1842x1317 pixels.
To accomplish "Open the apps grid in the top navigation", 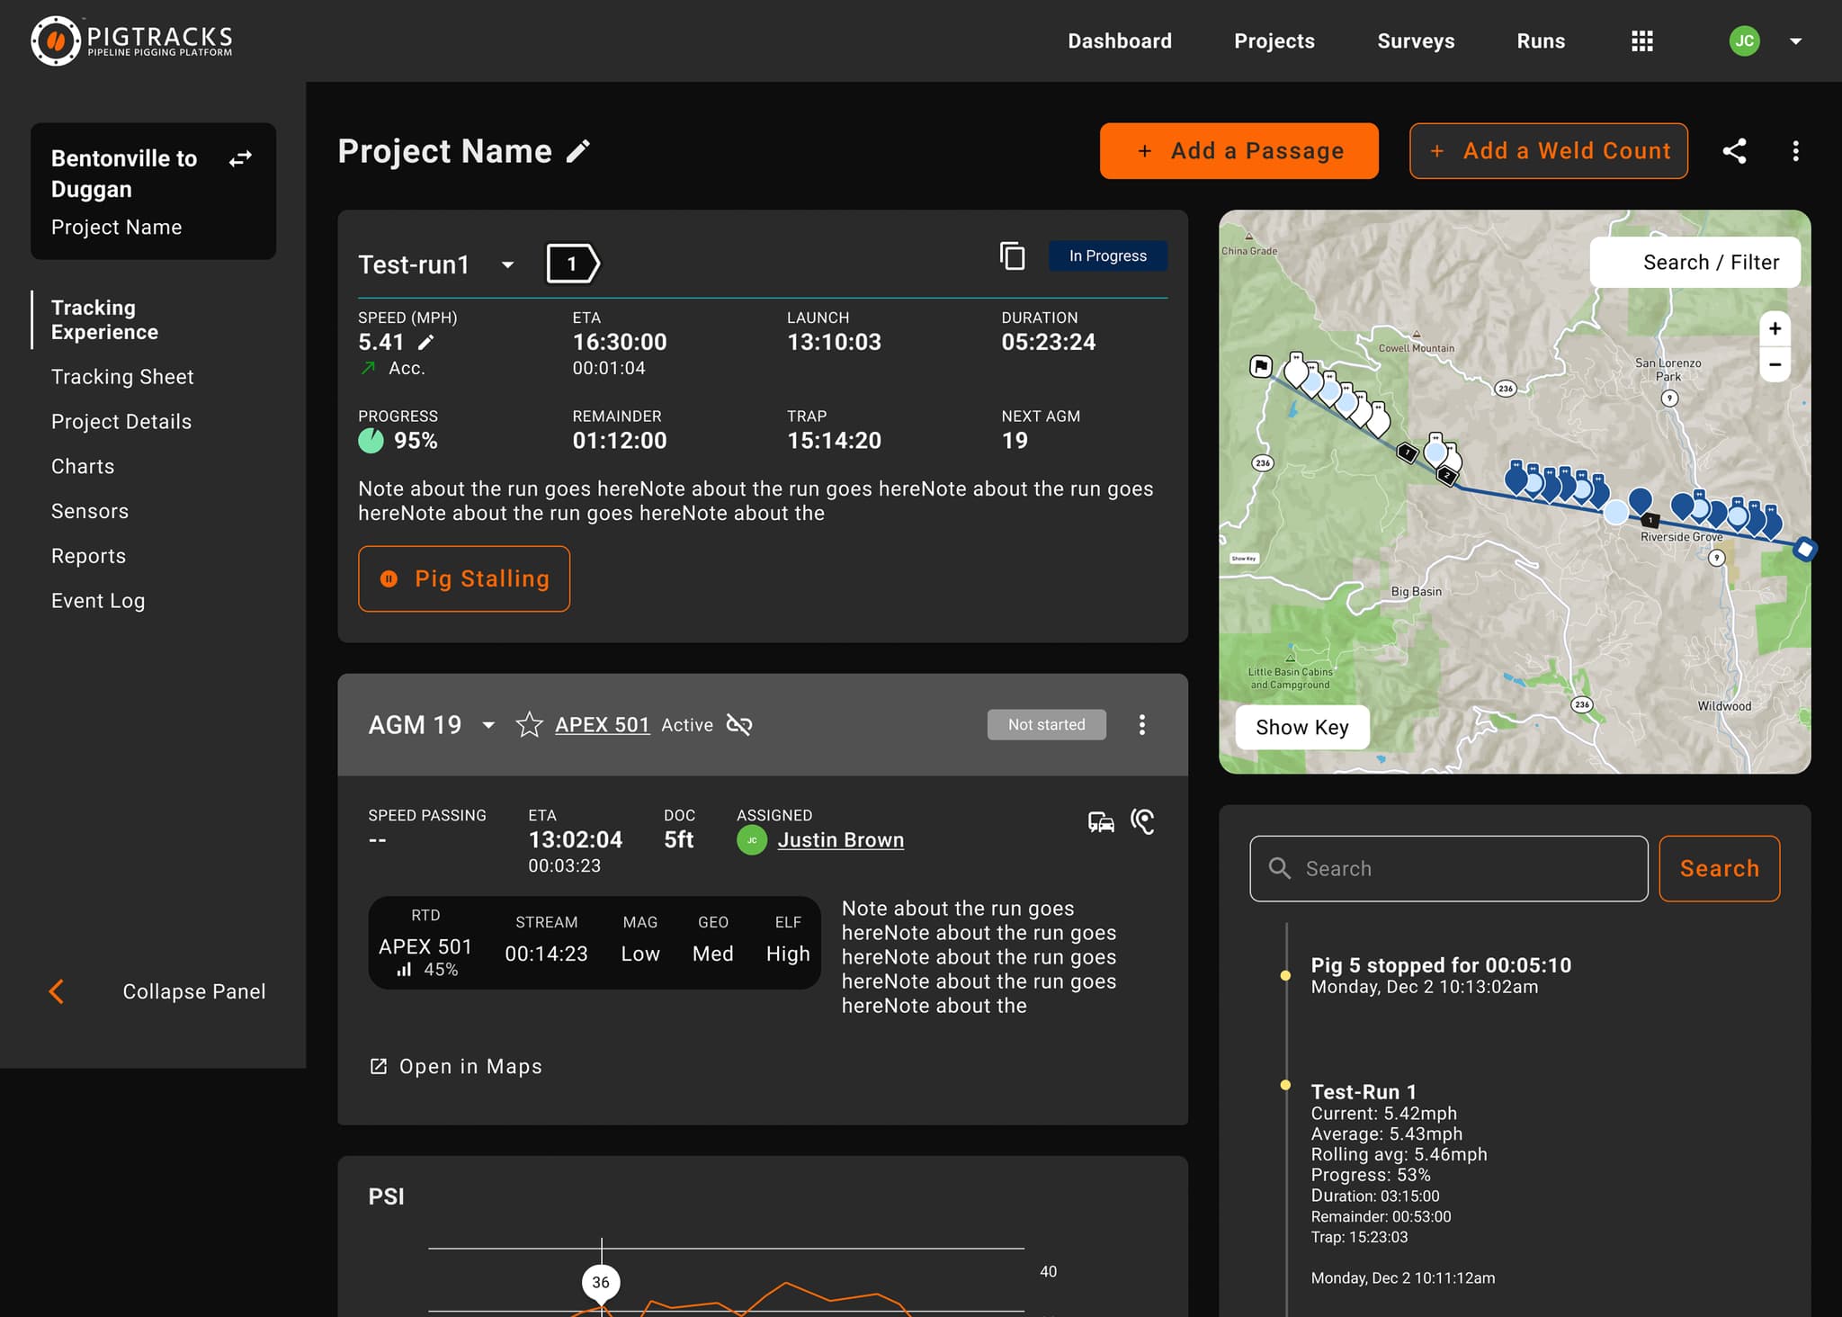I will 1641,40.
